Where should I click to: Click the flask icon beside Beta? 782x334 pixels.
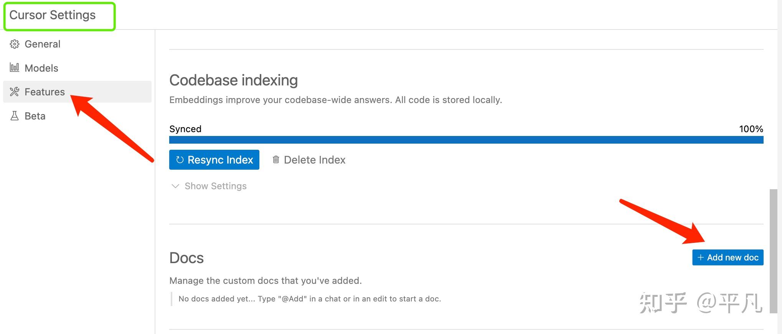pos(15,116)
